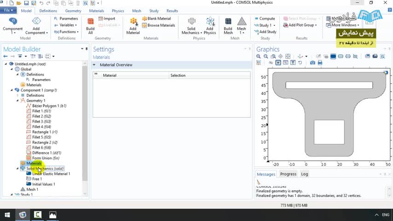
Task: Click the Previous Node back arrow in Model Builder
Action: [6, 56]
